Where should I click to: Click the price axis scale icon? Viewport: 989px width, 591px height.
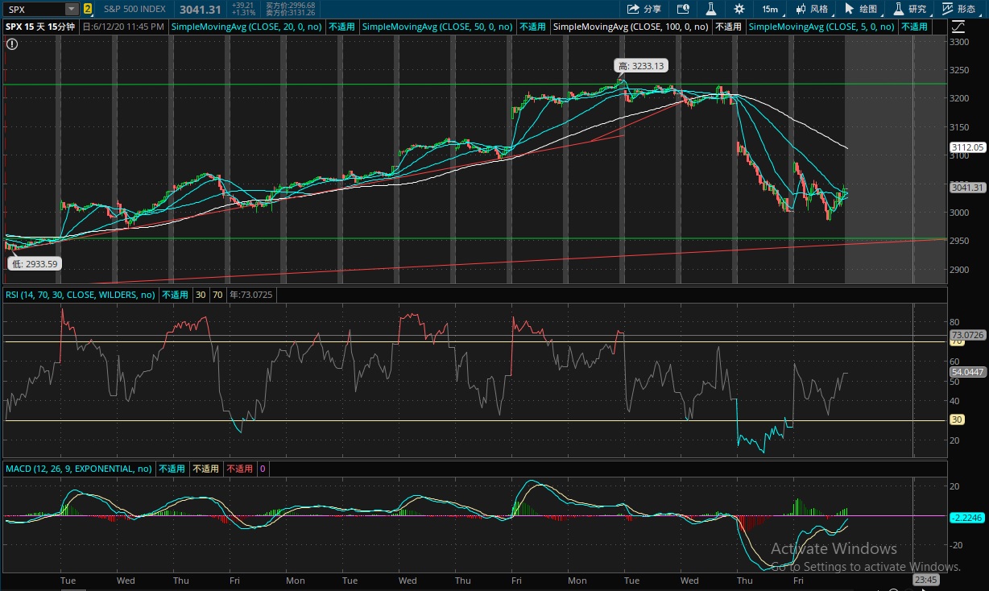958,27
